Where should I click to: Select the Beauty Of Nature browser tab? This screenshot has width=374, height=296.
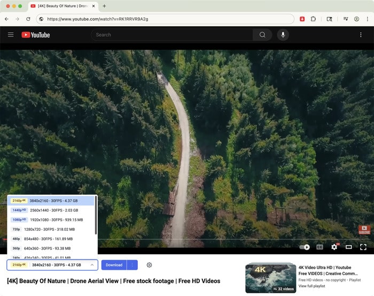[x=63, y=6]
